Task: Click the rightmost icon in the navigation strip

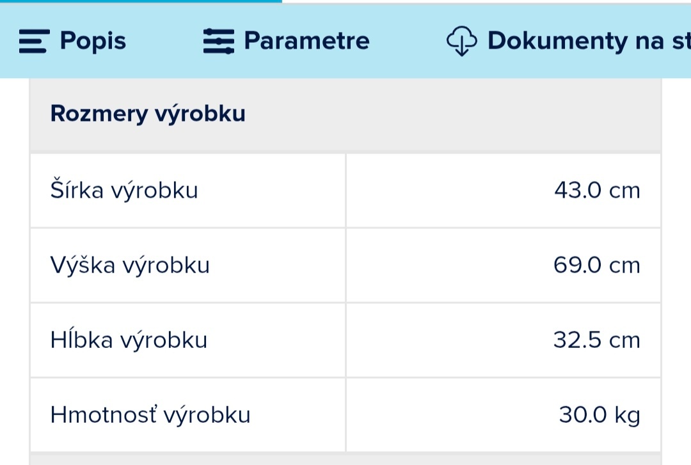Action: point(463,40)
